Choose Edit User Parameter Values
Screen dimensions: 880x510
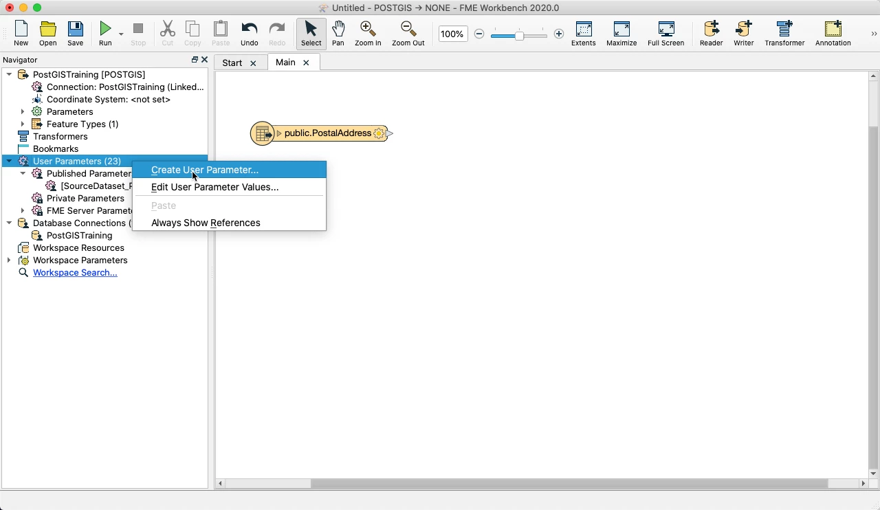(x=229, y=187)
